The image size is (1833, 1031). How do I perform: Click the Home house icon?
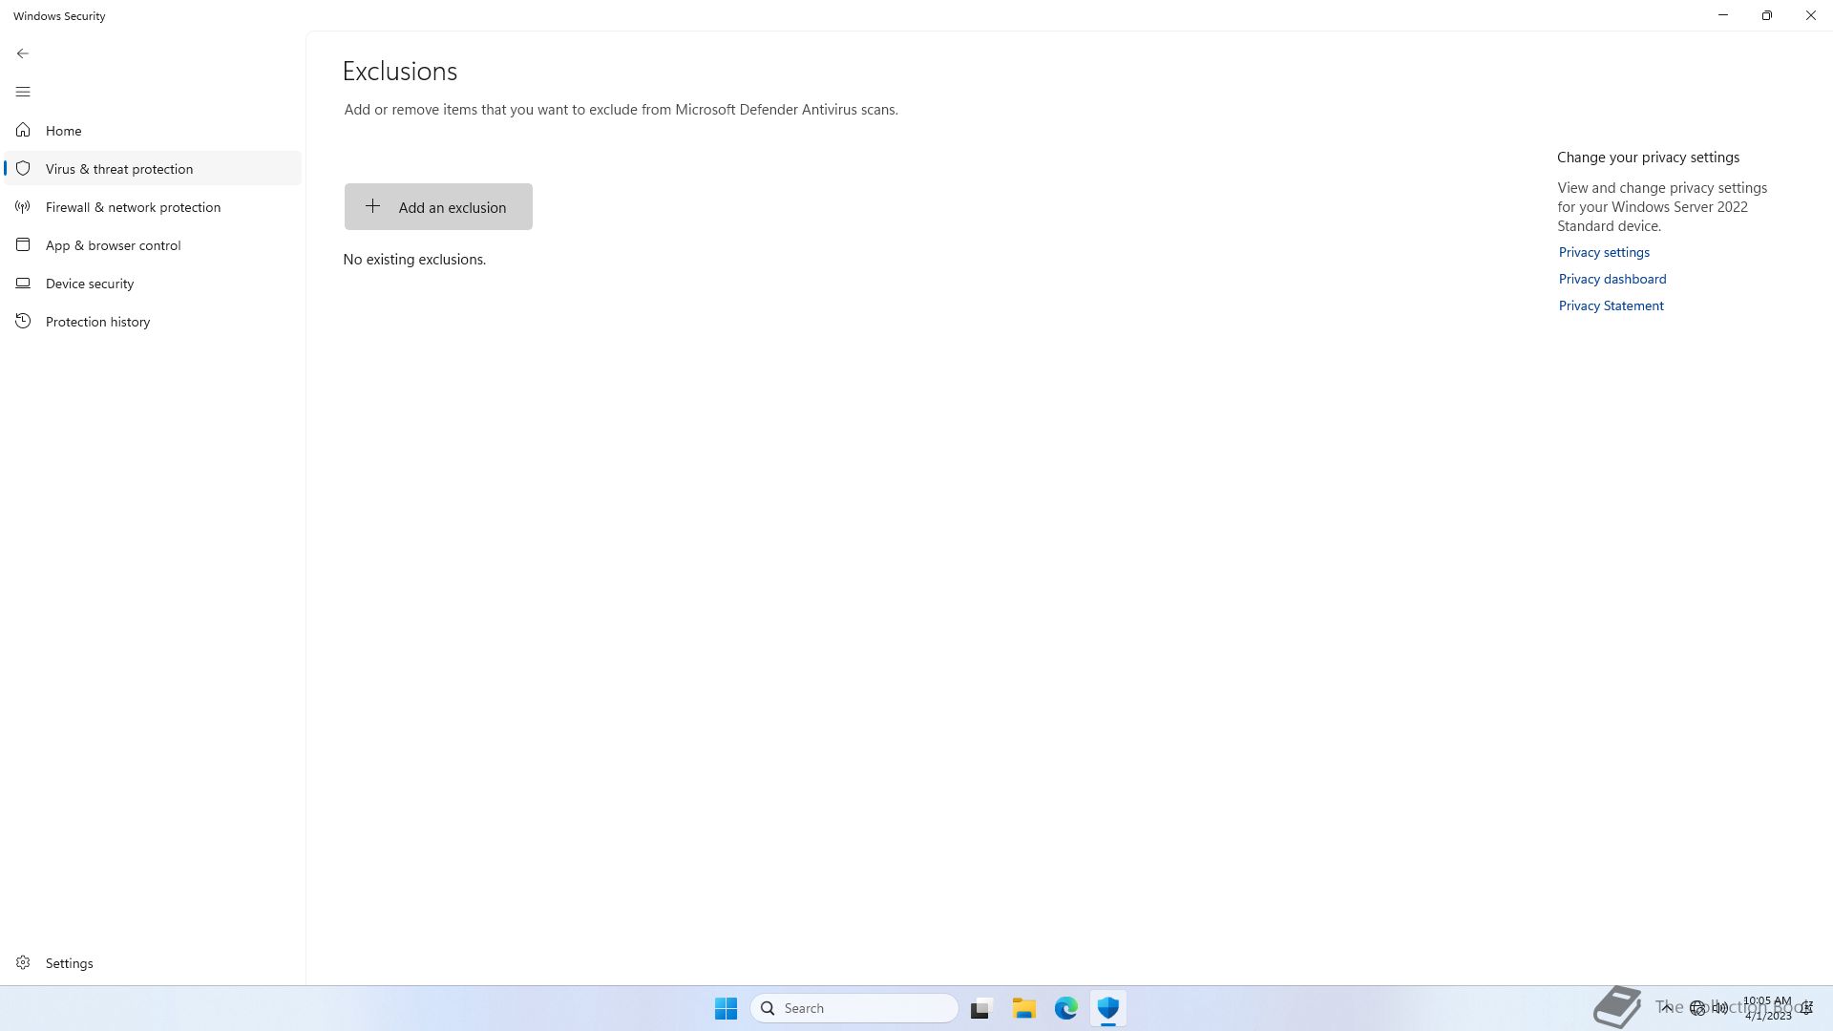click(23, 130)
